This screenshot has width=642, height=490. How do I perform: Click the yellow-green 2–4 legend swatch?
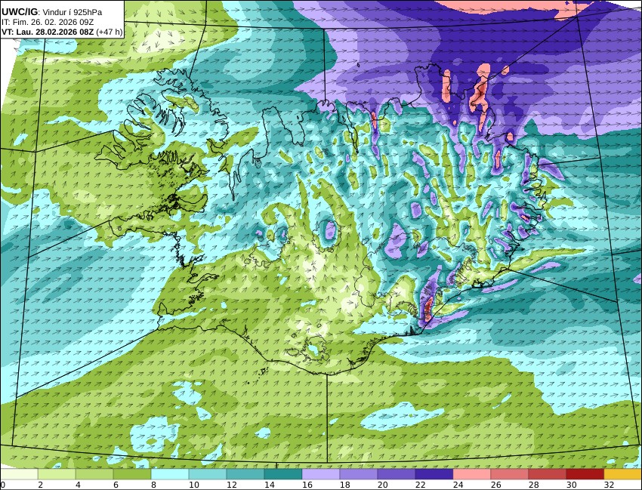coord(57,474)
